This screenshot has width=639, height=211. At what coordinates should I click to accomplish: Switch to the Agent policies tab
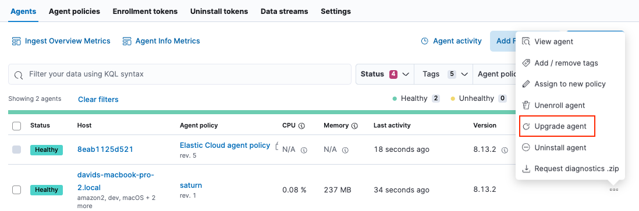(74, 12)
